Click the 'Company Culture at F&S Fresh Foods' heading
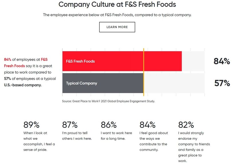 117,5
